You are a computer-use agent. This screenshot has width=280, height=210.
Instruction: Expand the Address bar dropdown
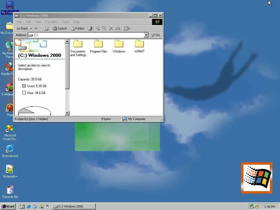point(146,35)
